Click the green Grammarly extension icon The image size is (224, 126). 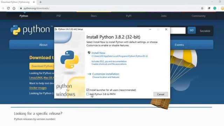[215, 8]
